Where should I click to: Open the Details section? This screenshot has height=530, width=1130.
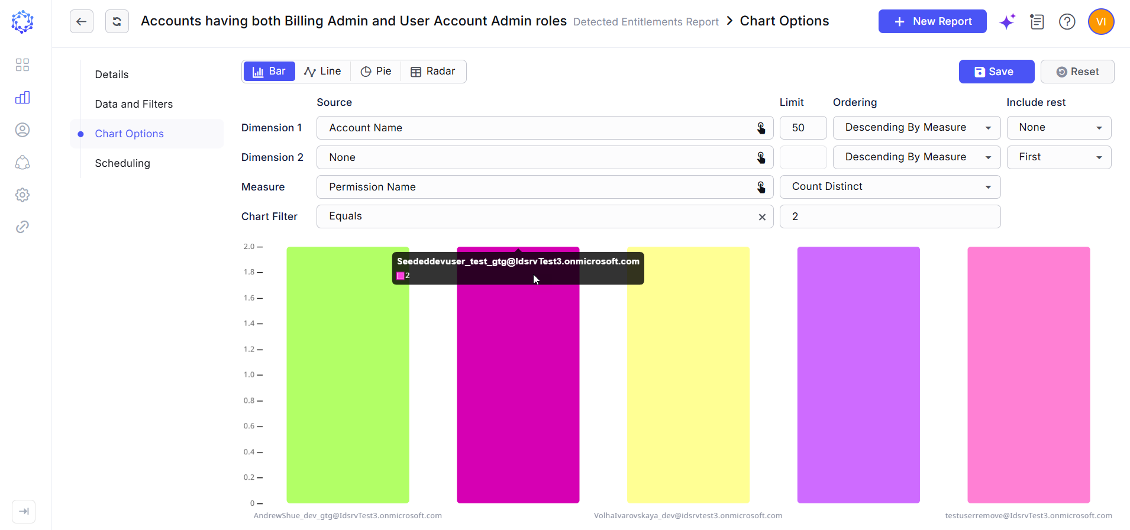pos(112,75)
